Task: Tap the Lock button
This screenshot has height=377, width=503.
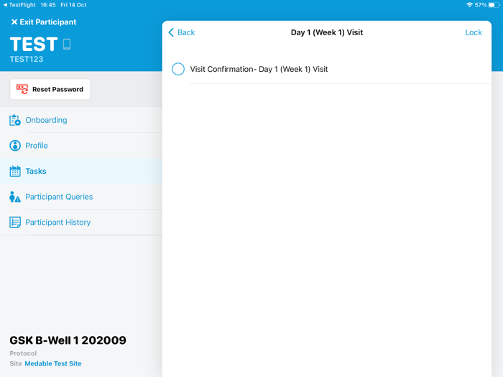Action: (474, 32)
